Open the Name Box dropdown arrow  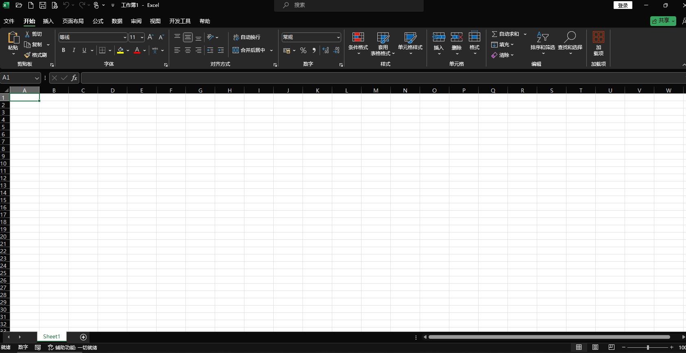[37, 78]
